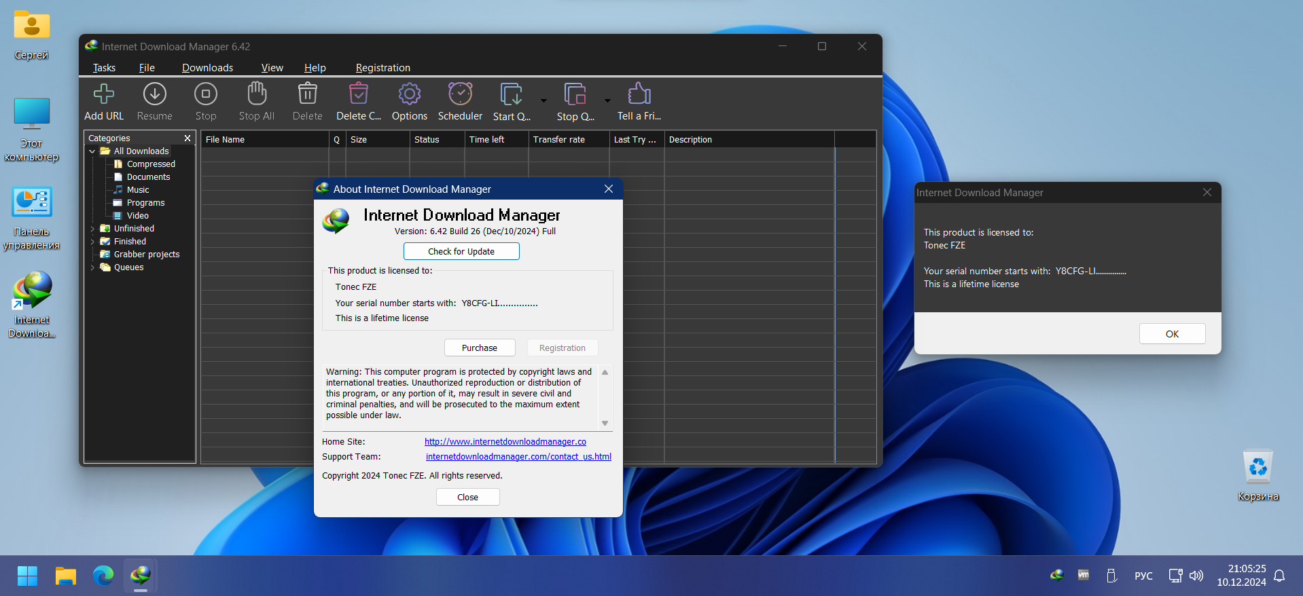Open the File menu
This screenshot has width=1303, height=596.
(x=147, y=68)
